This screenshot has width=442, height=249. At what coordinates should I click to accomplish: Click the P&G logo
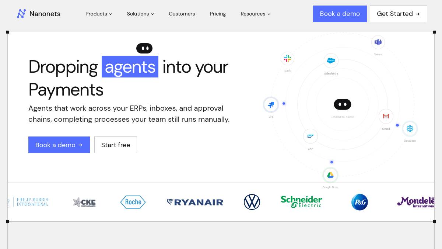click(359, 202)
